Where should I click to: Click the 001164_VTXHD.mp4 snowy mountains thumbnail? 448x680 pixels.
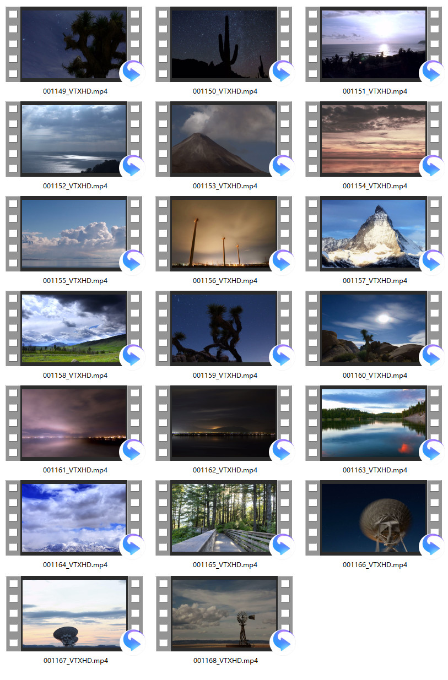click(74, 518)
